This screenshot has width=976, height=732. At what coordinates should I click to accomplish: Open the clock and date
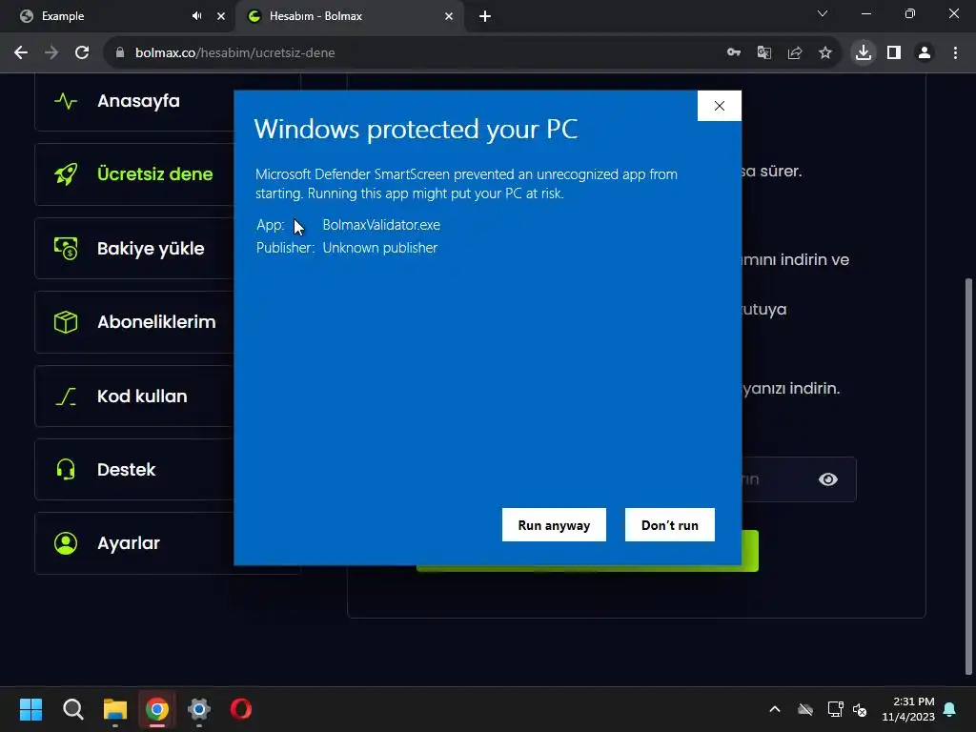(908, 709)
